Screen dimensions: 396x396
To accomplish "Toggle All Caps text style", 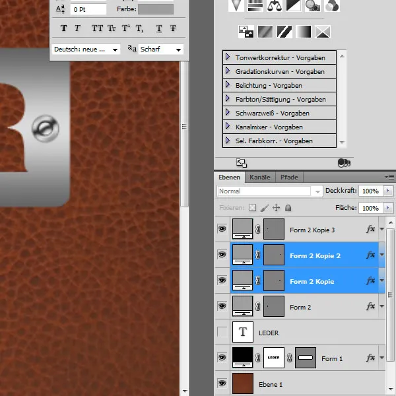I will click(97, 28).
